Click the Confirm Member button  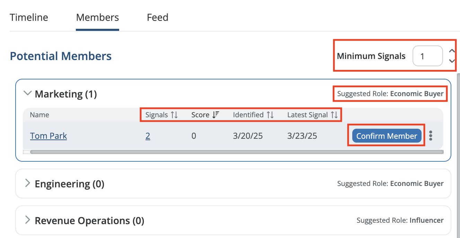click(387, 136)
